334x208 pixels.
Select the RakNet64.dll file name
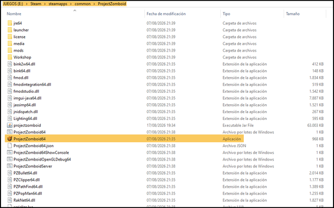click(25, 200)
